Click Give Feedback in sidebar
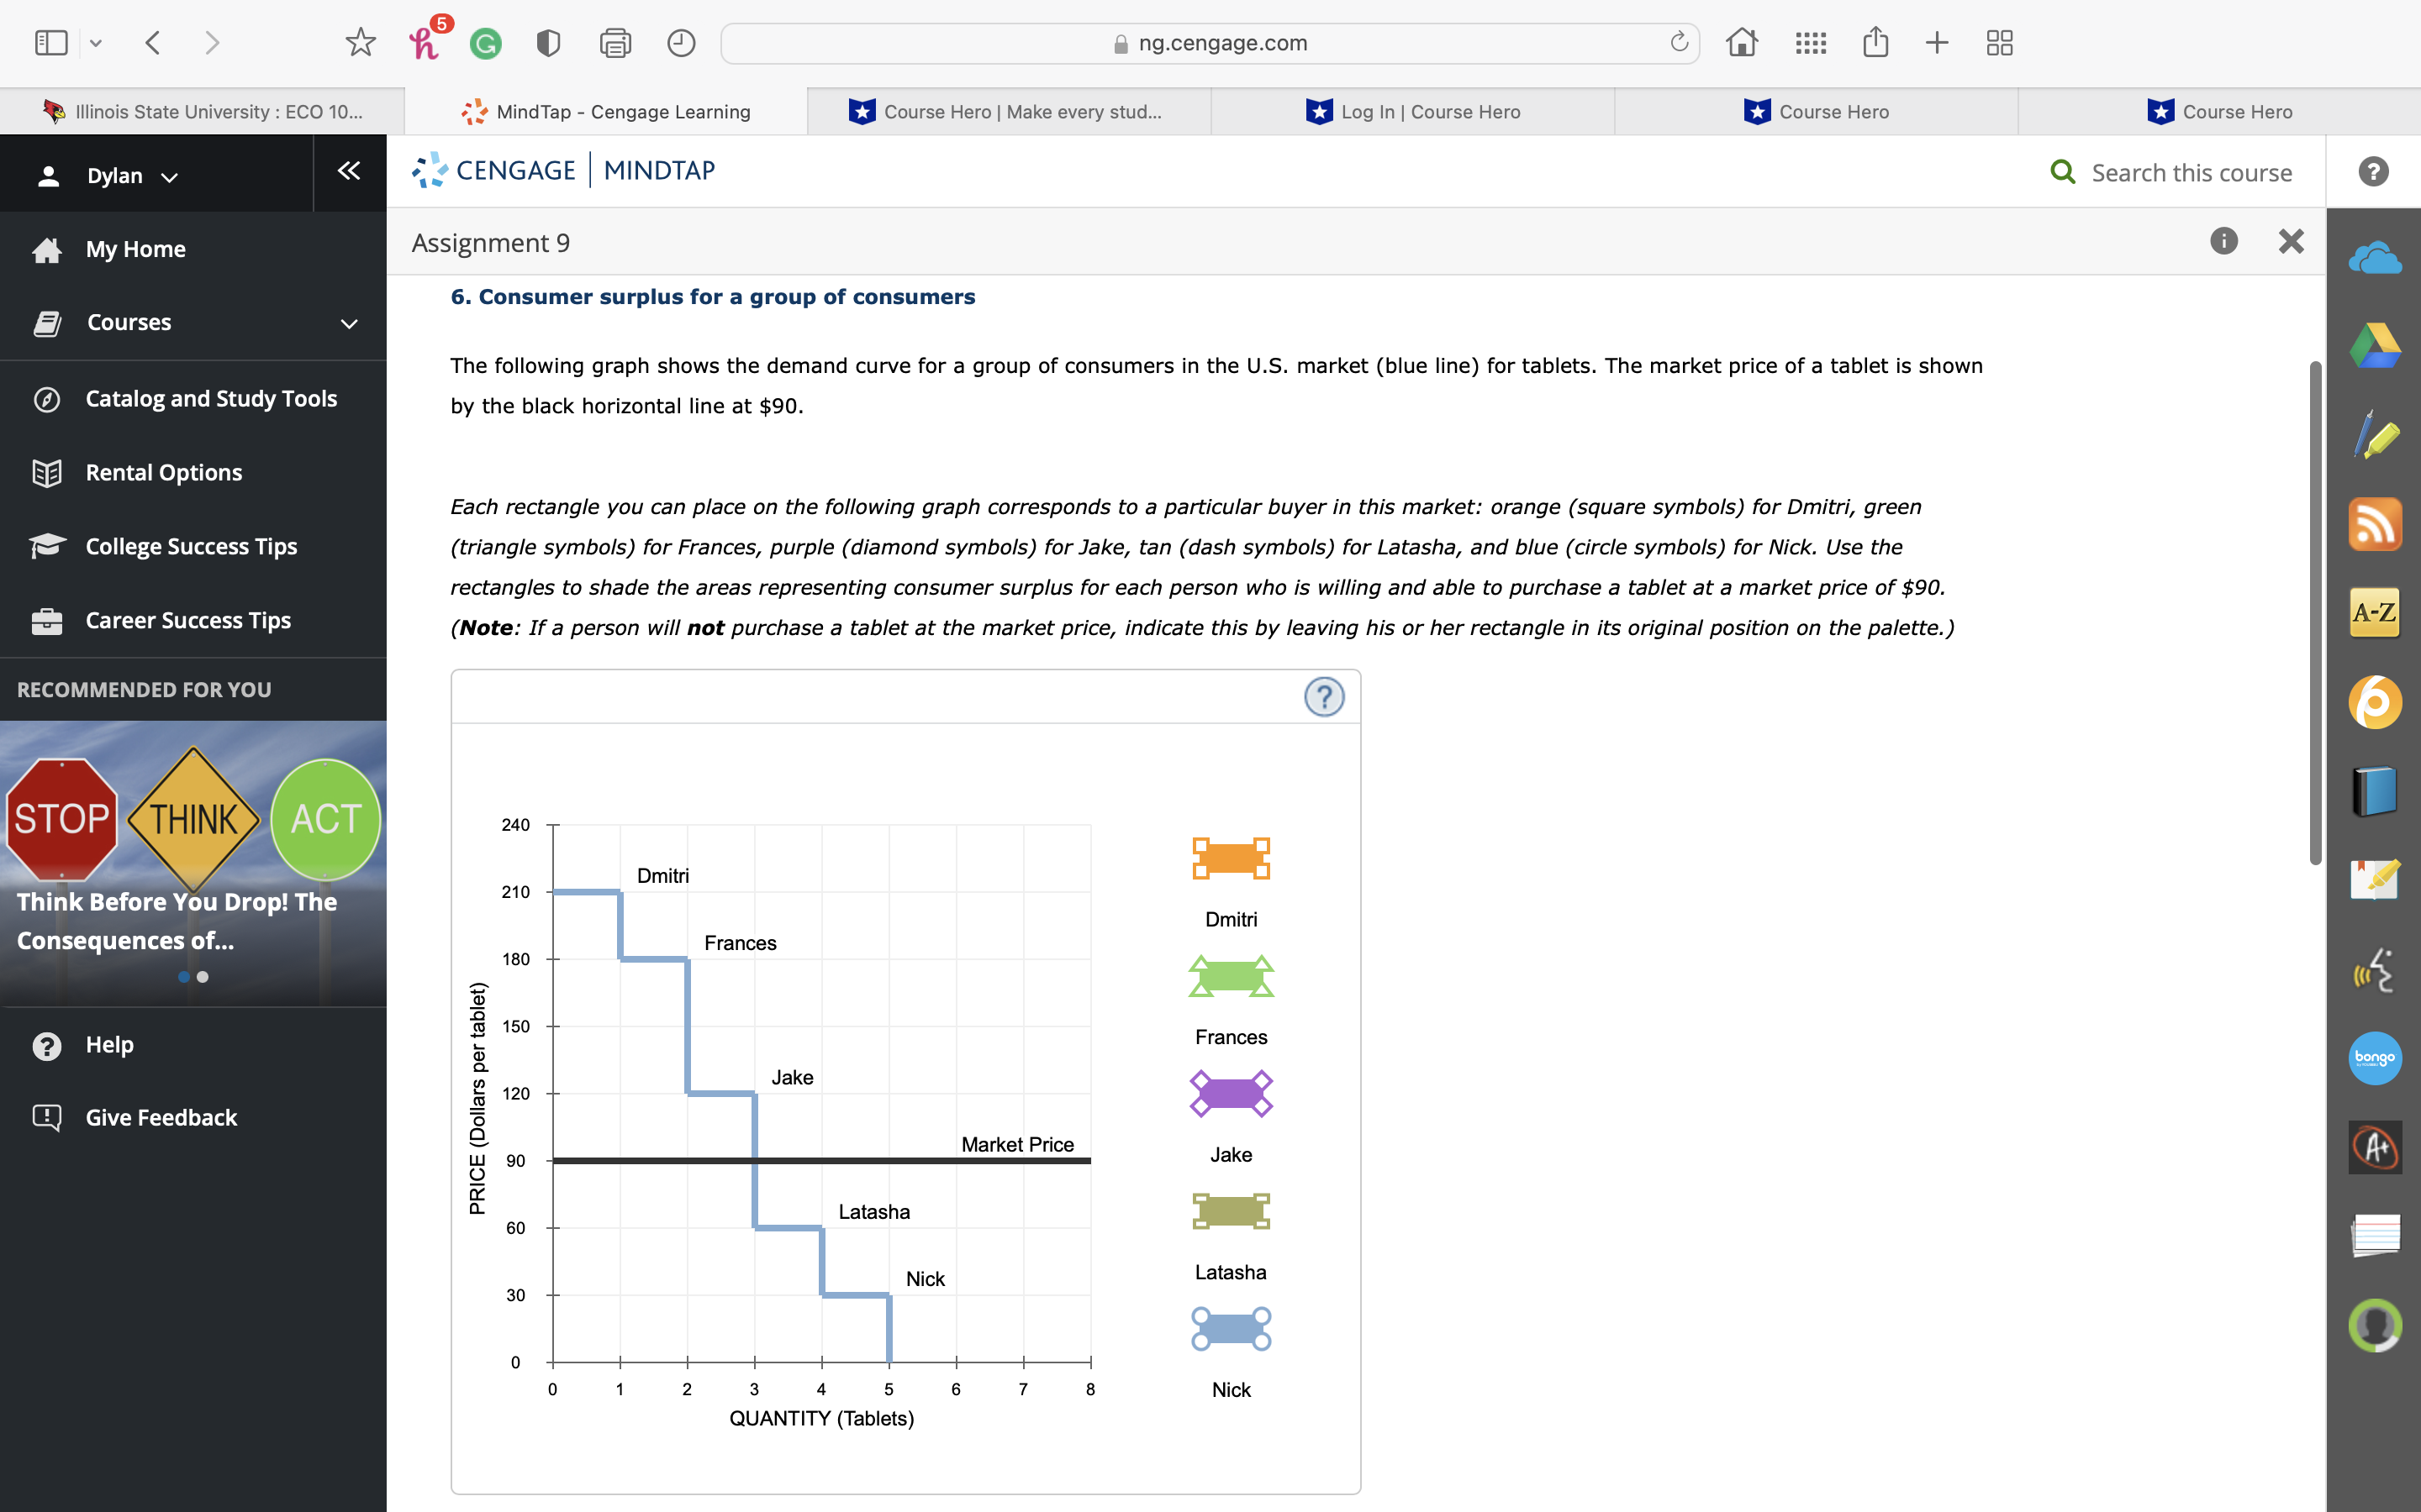Viewport: 2421px width, 1512px height. coord(161,1117)
